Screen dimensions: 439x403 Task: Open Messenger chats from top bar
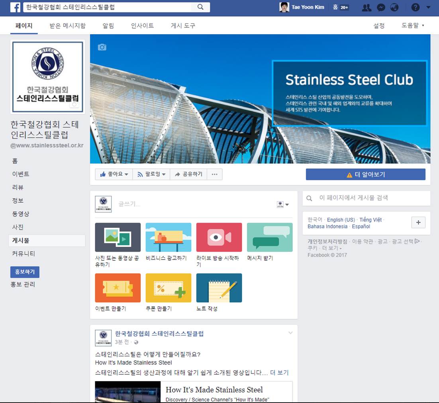click(x=381, y=7)
